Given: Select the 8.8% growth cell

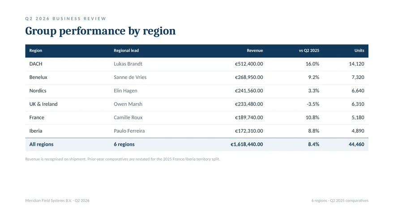Looking at the screenshot, I should point(313,131).
